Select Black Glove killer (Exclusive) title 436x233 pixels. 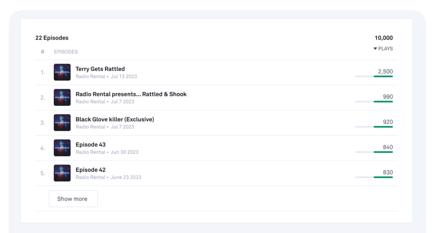[x=115, y=119]
